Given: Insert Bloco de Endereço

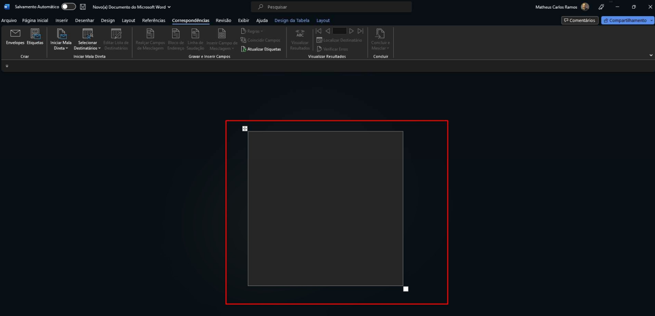Looking at the screenshot, I should point(176,39).
